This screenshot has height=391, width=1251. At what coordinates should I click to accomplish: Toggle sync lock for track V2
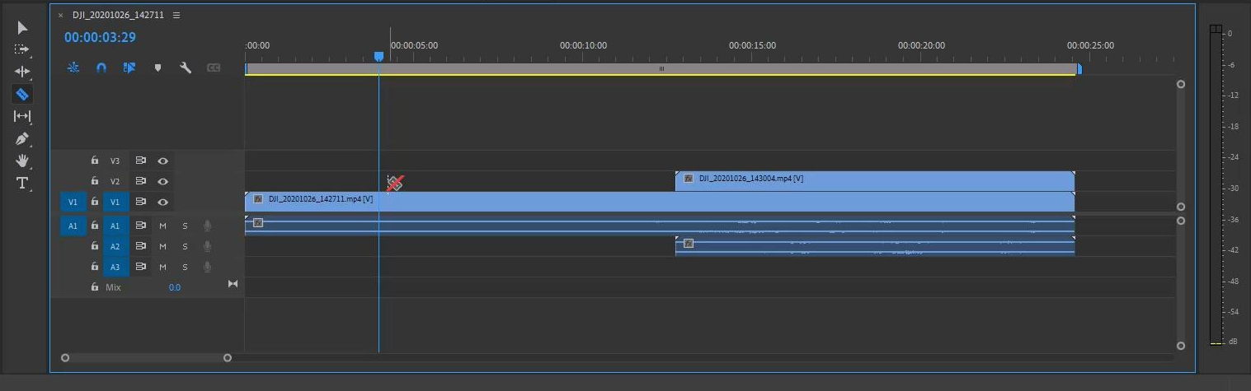140,181
